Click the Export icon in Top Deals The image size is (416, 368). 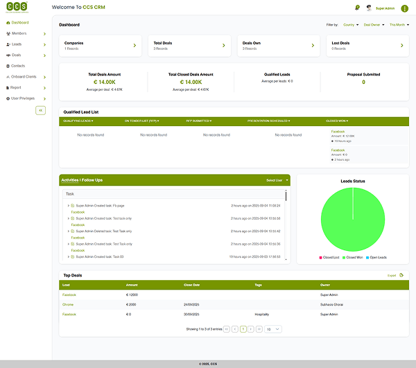point(401,275)
